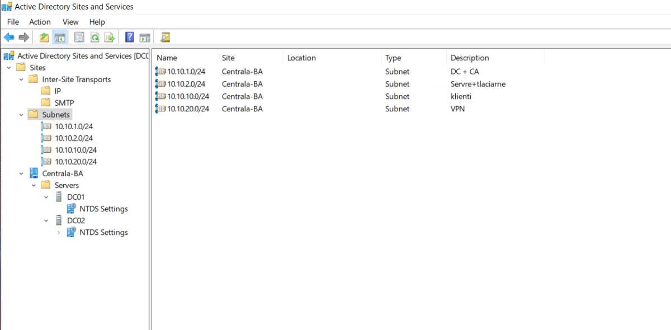Open Help via the blue question mark icon
Screen dimensions: 671x330
(x=130, y=37)
